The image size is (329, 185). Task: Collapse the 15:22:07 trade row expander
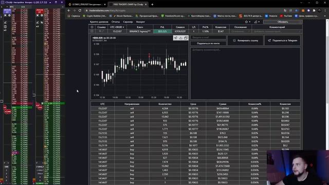[x=92, y=31]
